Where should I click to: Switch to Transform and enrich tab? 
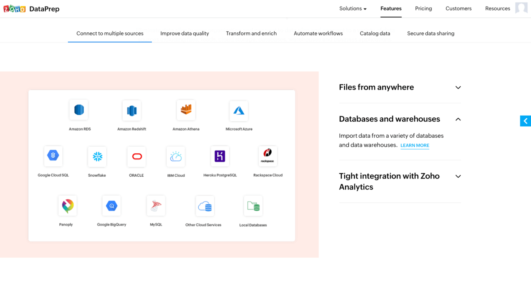[251, 33]
